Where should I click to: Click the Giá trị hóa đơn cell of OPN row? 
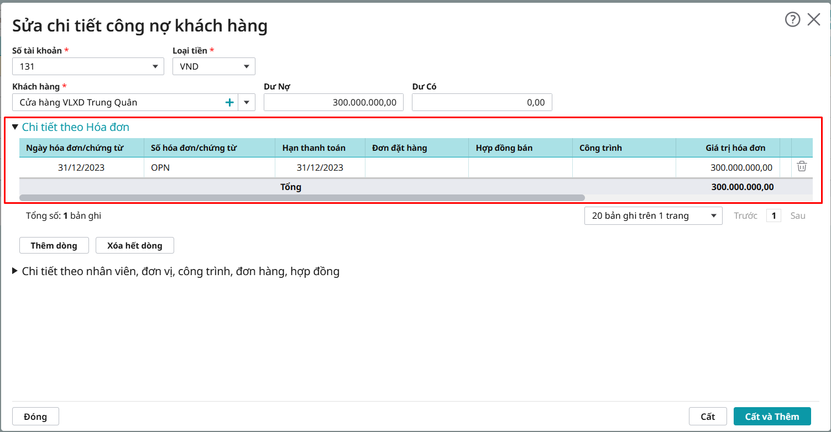728,167
